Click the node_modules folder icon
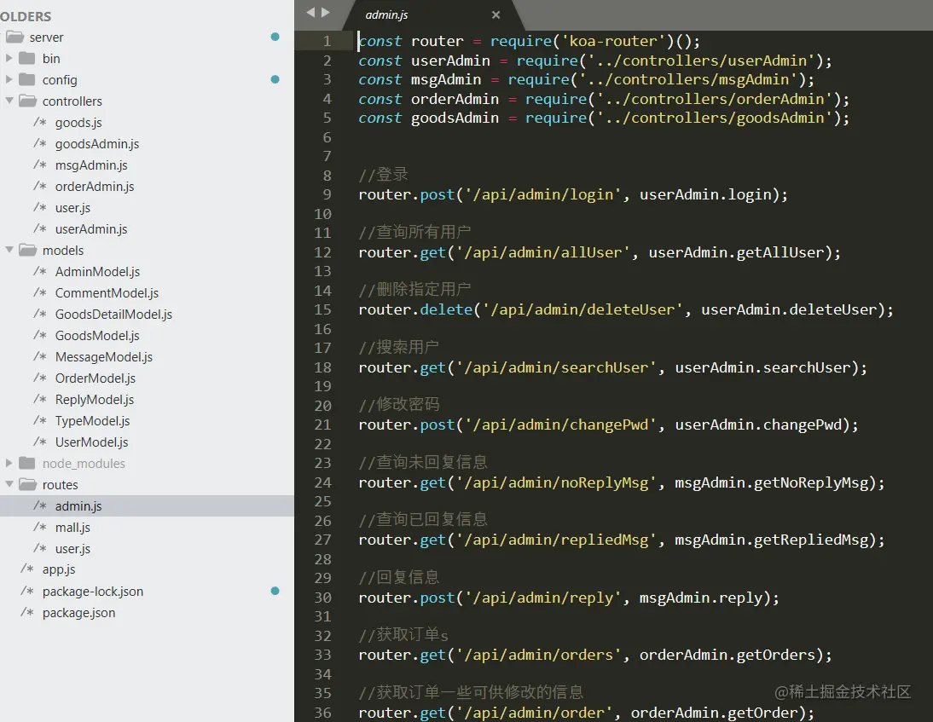Viewport: 933px width, 722px height. (x=26, y=463)
